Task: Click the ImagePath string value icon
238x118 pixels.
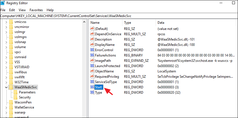Action: 92,61
